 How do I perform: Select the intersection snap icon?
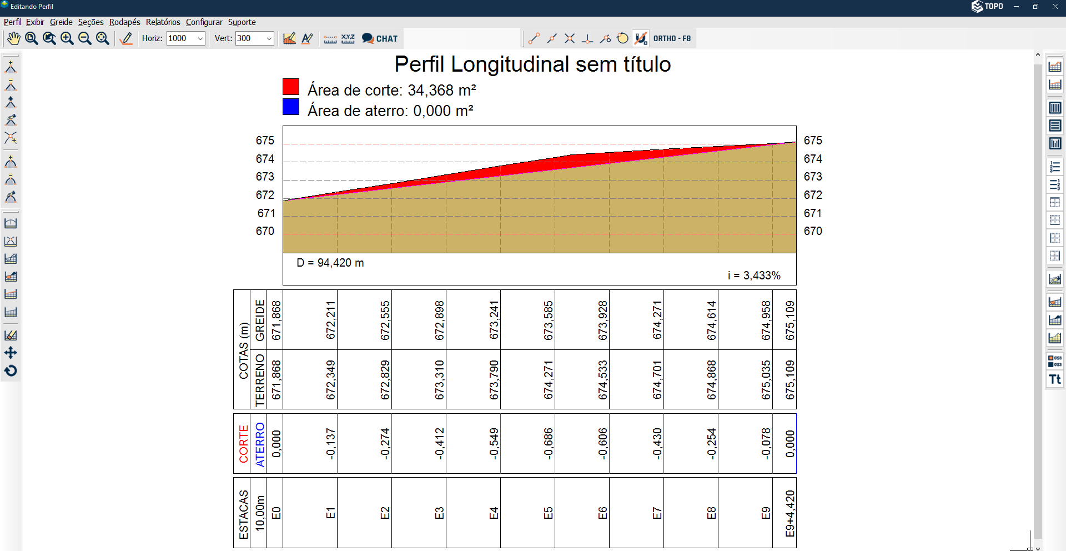[570, 38]
